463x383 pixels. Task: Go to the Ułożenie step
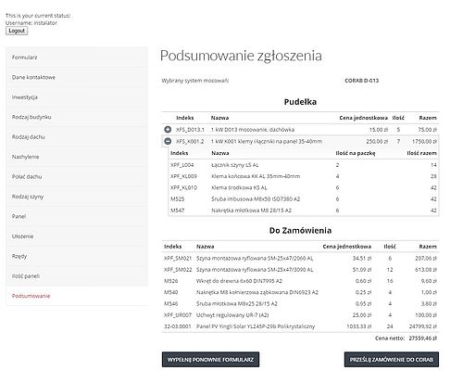[x=77, y=236]
